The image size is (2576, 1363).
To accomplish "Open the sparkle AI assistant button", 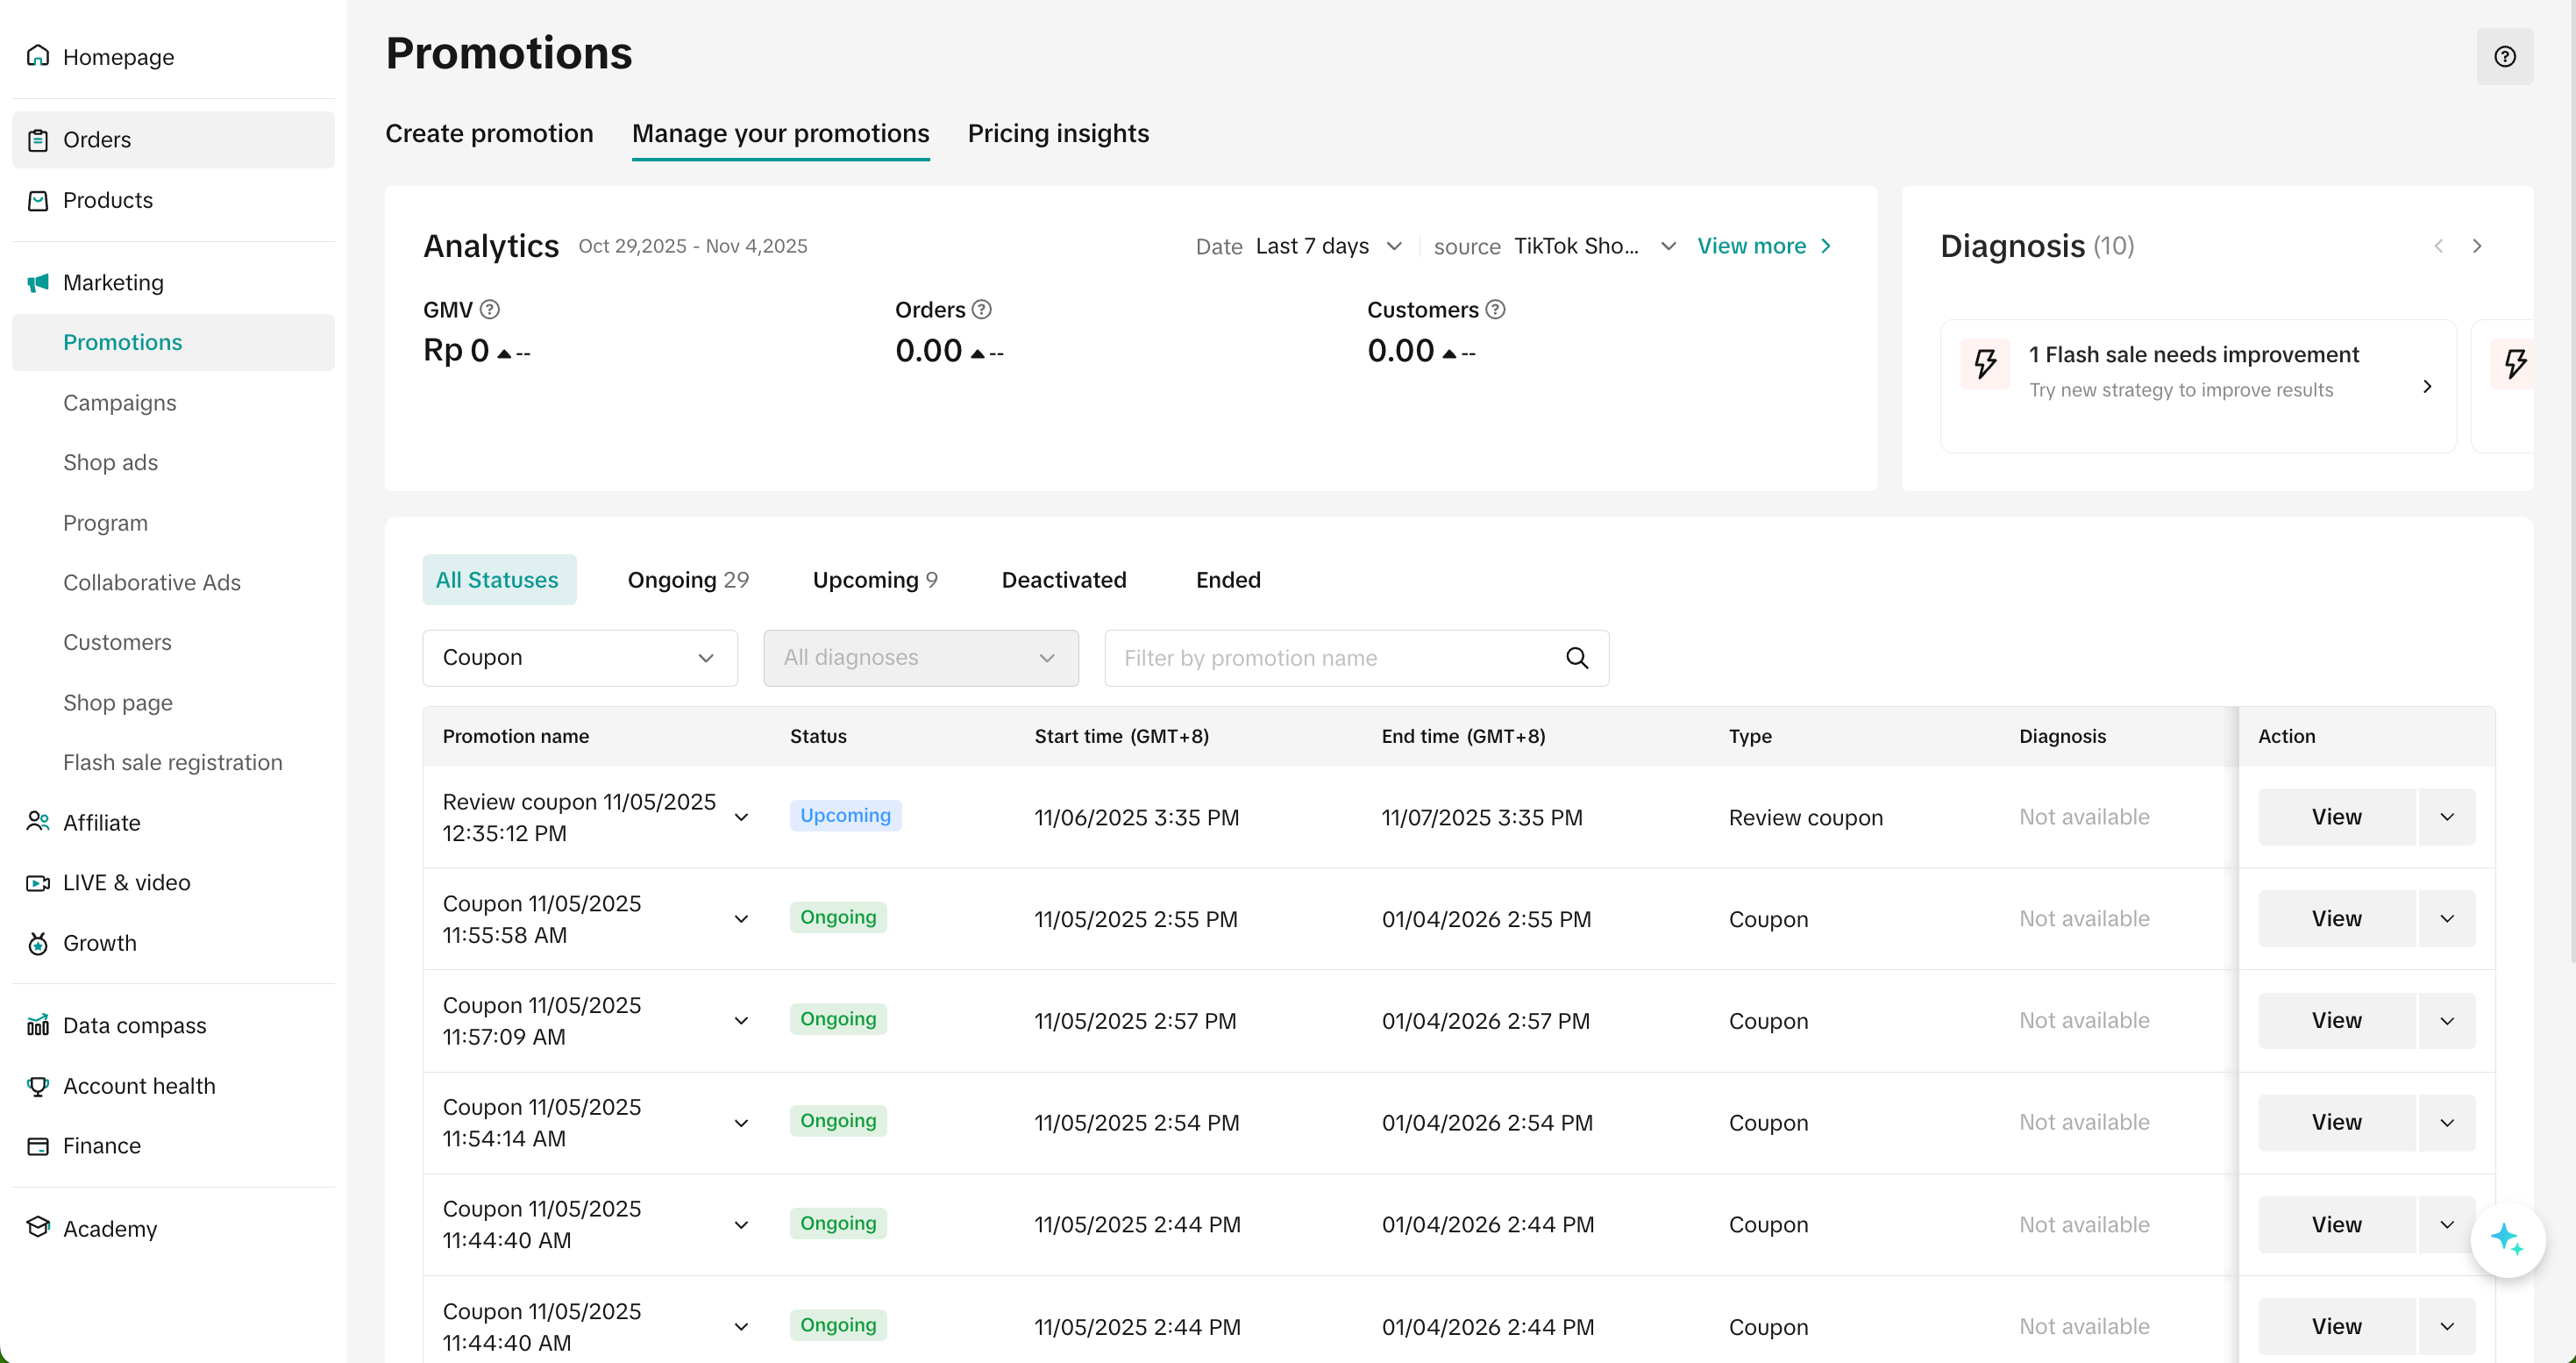I will click(x=2506, y=1239).
